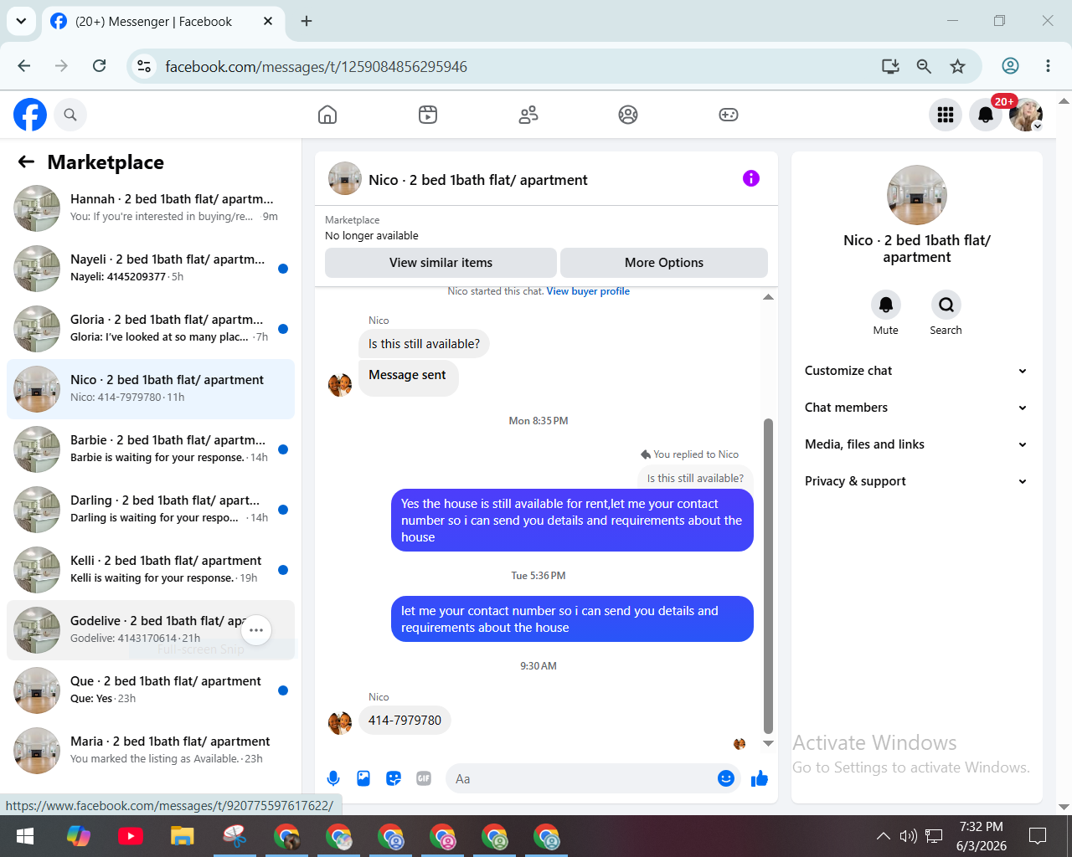Click chat scroll down arrow
Screen dimensions: 1072x857
coord(768,743)
